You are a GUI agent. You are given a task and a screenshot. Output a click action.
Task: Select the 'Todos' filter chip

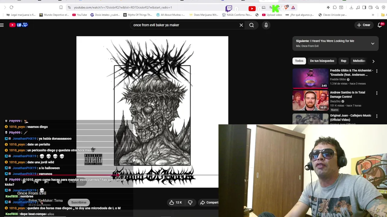pyautogui.click(x=299, y=61)
